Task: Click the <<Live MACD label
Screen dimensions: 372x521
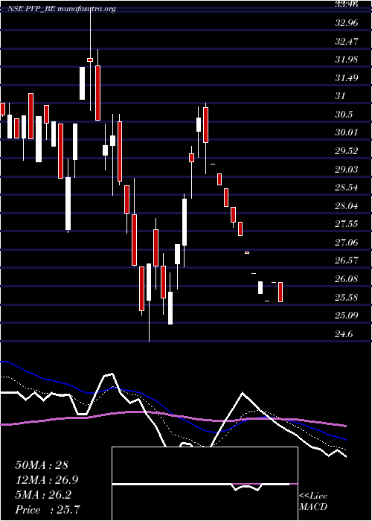Action: 313,501
